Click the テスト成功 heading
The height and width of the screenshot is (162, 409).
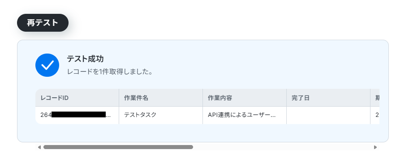point(85,59)
